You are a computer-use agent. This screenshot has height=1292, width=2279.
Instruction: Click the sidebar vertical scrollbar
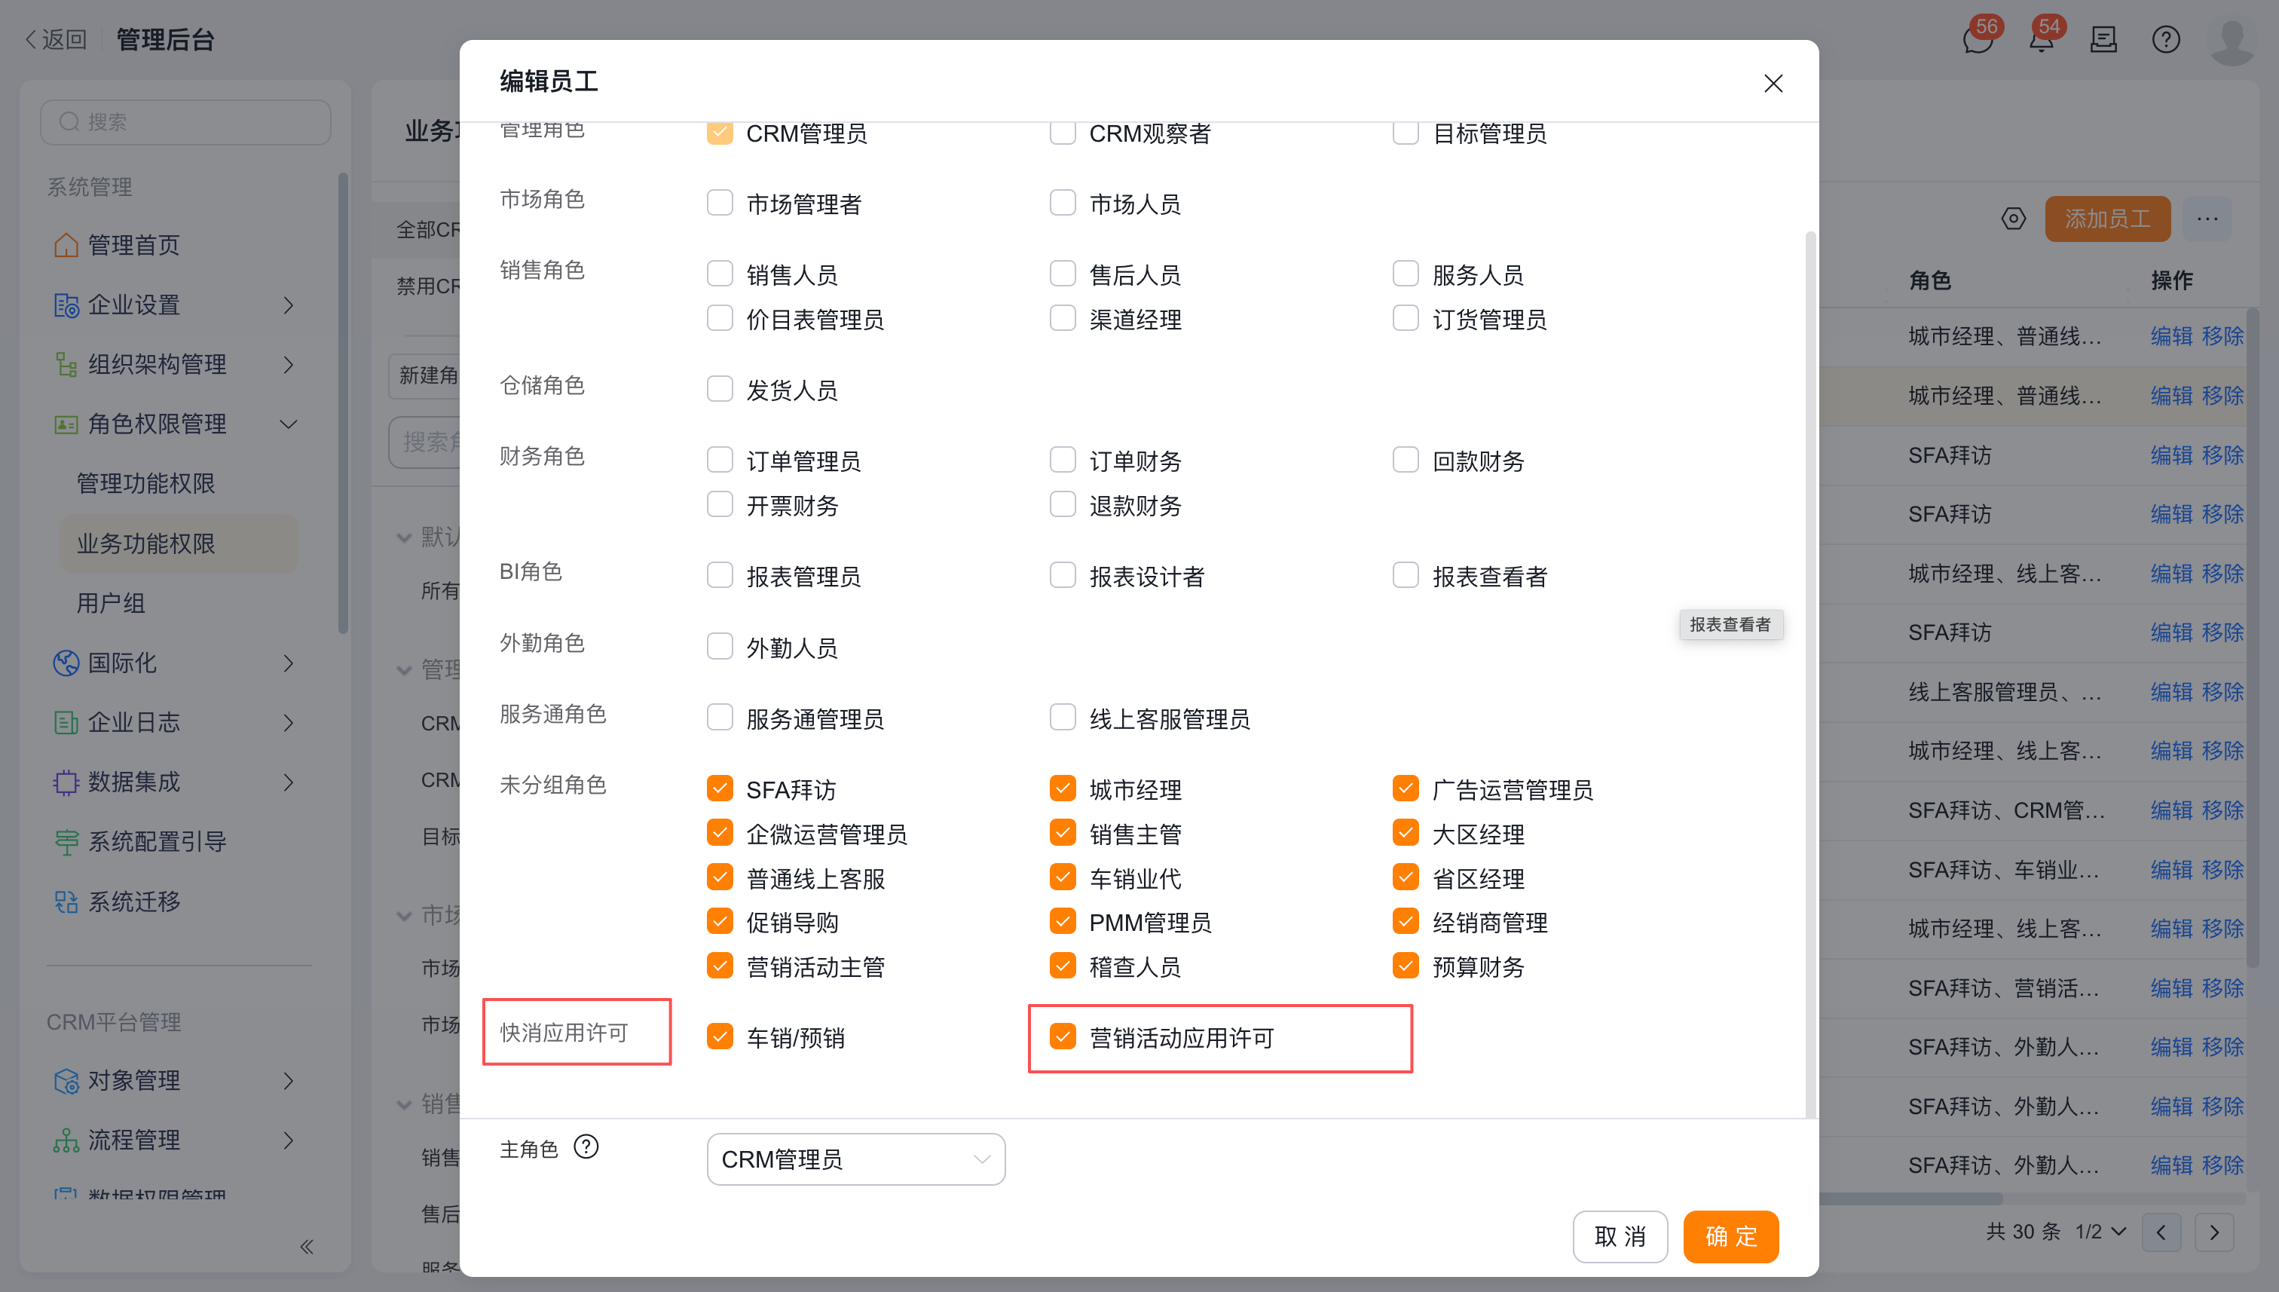click(x=342, y=404)
